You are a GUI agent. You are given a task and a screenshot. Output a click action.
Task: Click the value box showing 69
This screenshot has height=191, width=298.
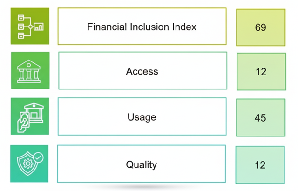point(260,27)
